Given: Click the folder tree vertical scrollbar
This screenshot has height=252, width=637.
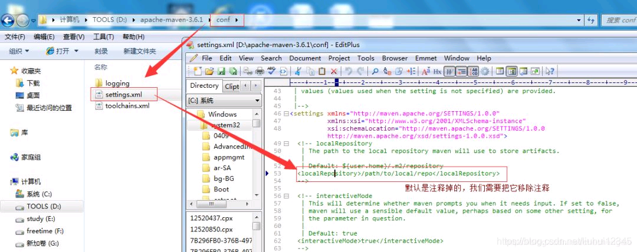Looking at the screenshot, I should point(257,154).
